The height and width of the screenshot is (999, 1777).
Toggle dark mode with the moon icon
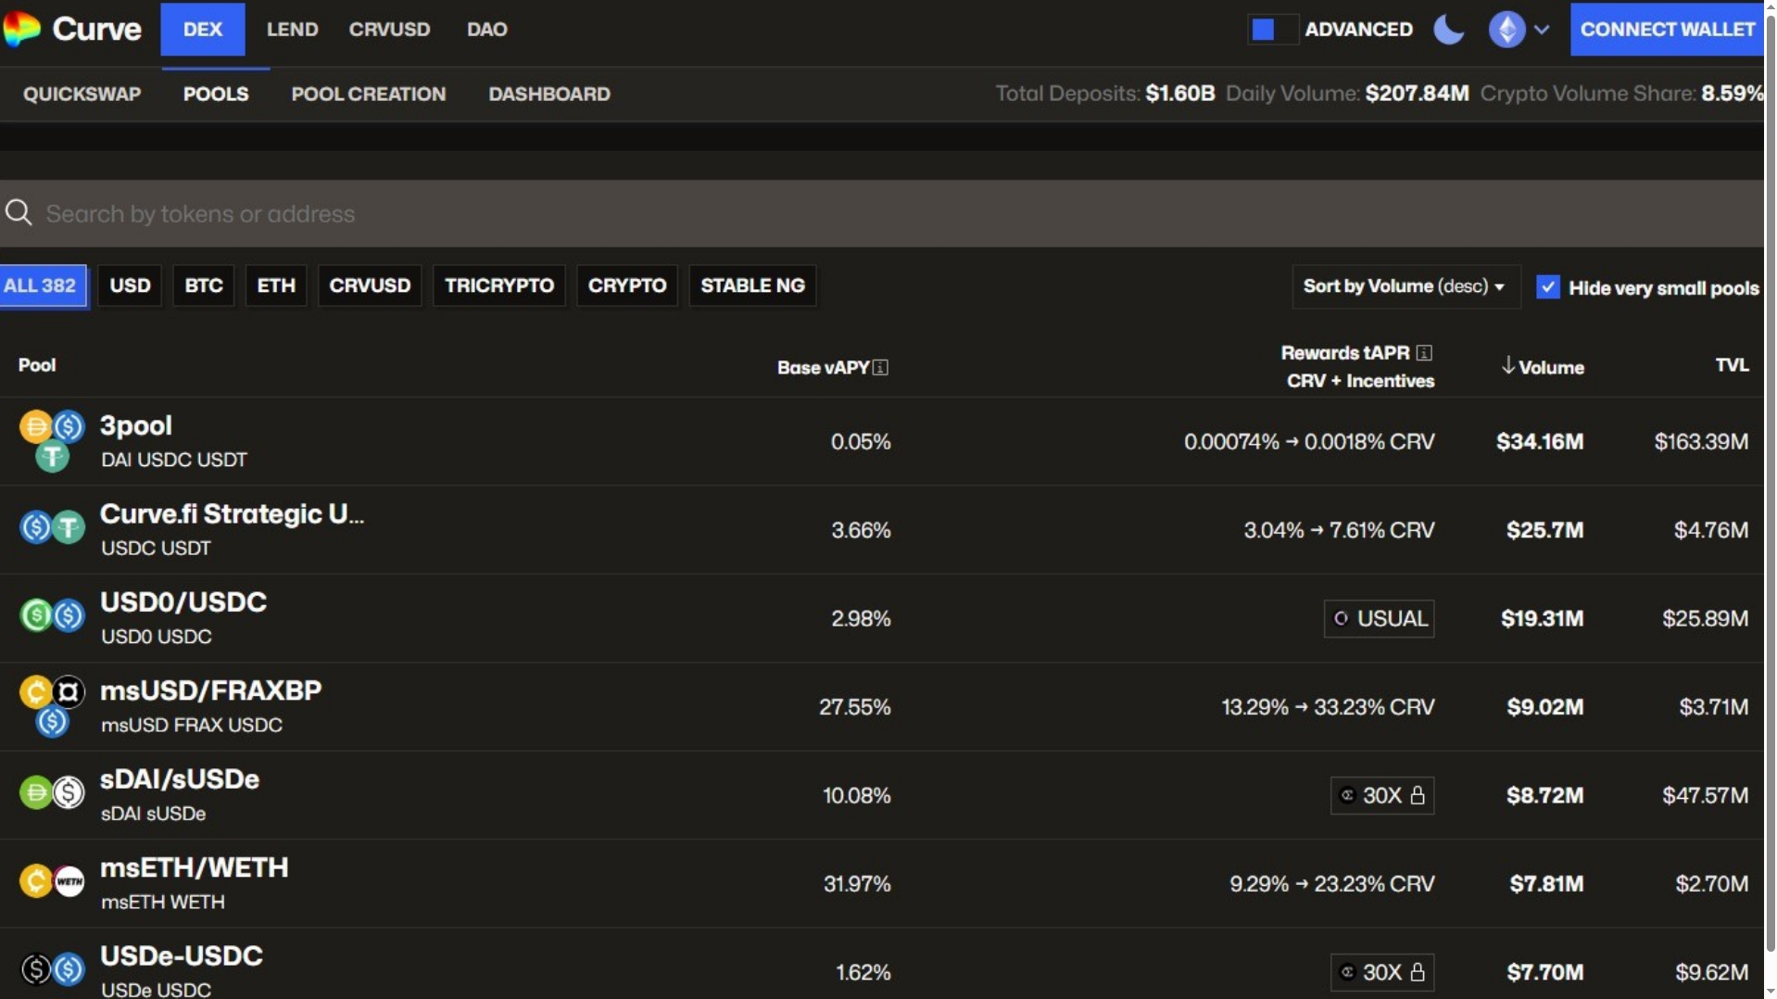[x=1448, y=29]
